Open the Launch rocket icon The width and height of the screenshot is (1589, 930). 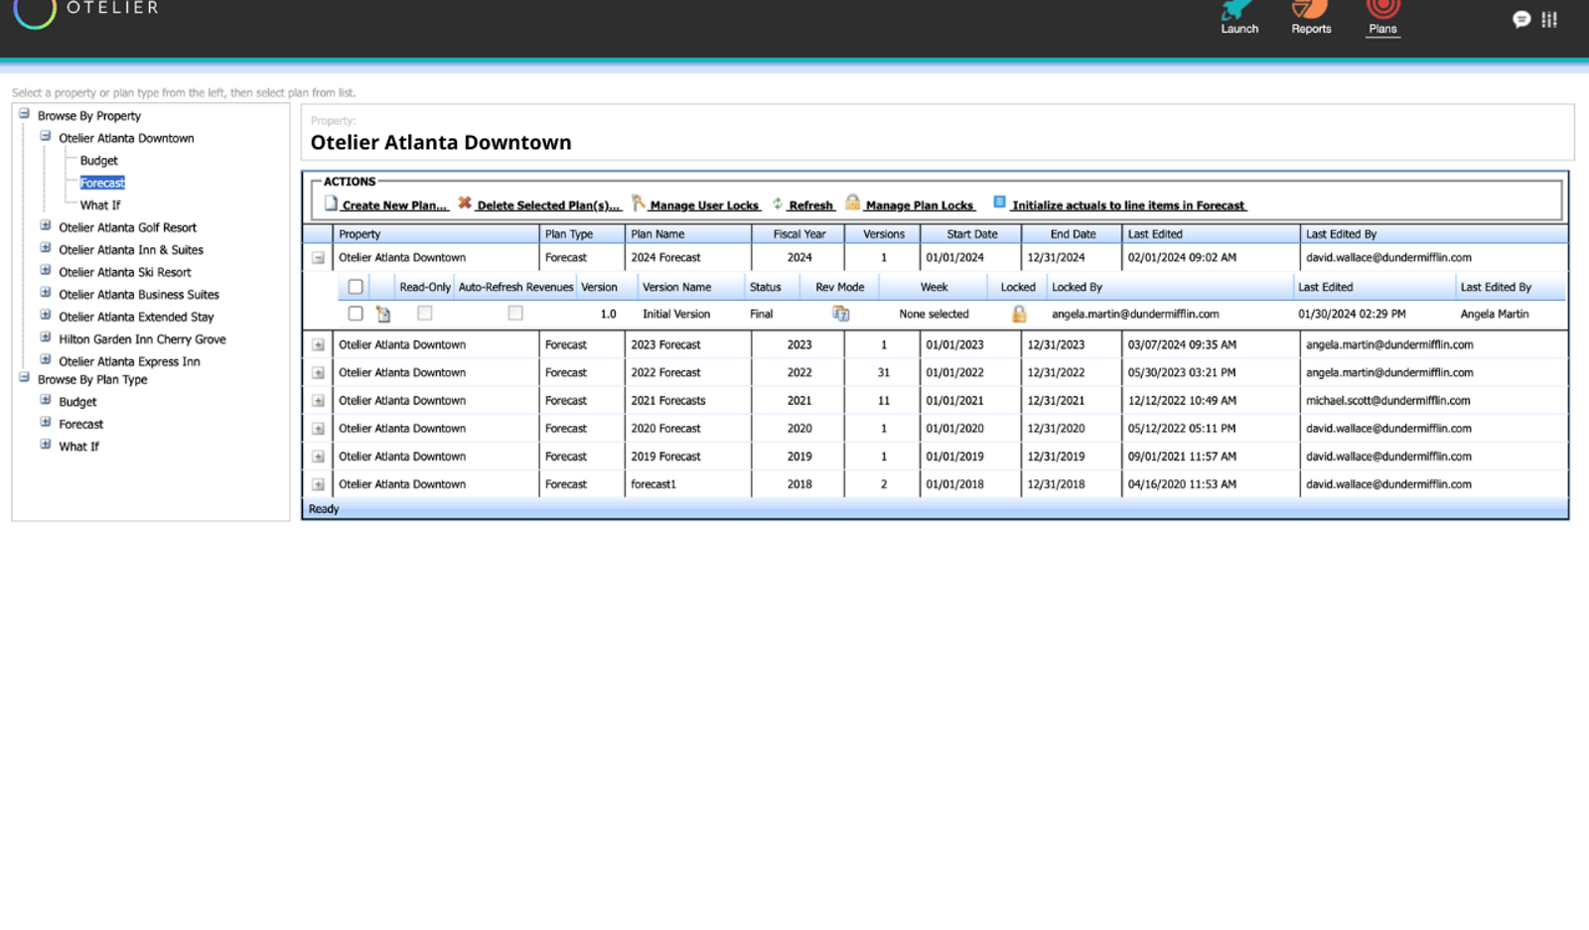click(x=1237, y=9)
